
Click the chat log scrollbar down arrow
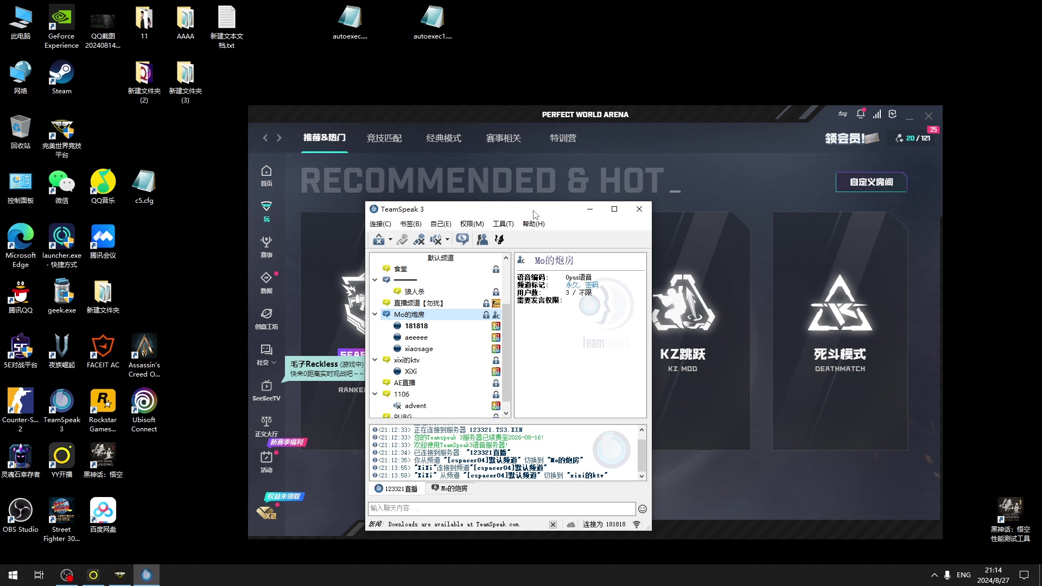pyautogui.click(x=641, y=476)
